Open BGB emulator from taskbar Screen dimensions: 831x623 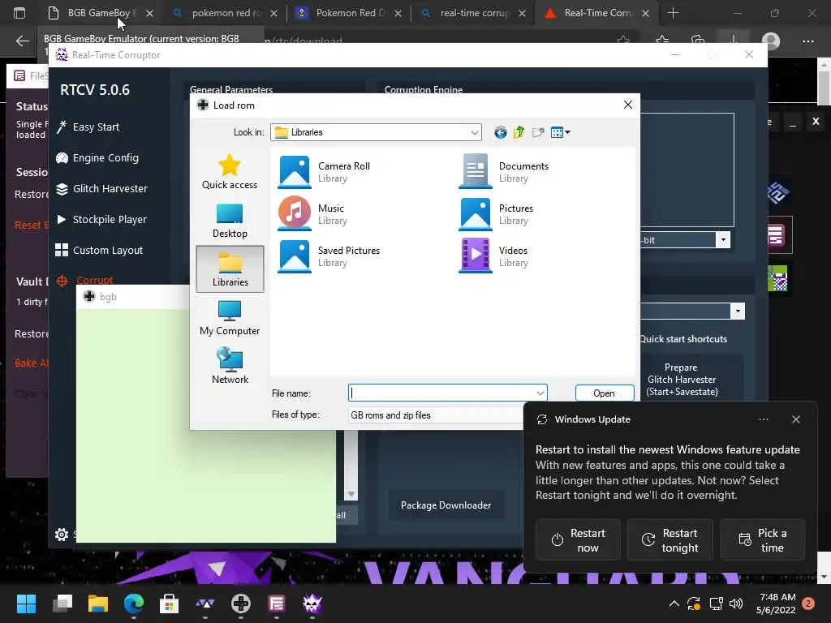coord(240,604)
